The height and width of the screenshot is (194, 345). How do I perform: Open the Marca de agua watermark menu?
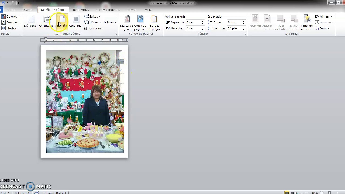pos(126,23)
